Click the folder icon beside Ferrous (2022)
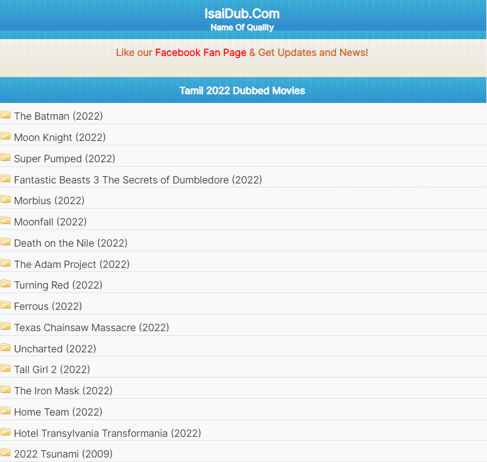This screenshot has width=487, height=462. 6,305
